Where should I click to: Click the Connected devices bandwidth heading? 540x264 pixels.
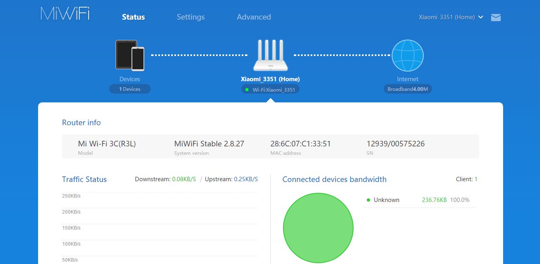[335, 179]
